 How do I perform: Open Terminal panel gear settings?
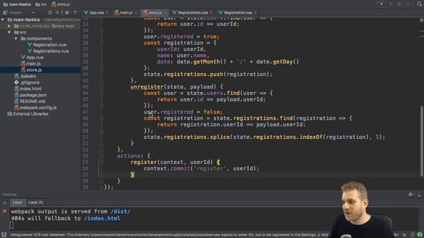click(x=411, y=194)
